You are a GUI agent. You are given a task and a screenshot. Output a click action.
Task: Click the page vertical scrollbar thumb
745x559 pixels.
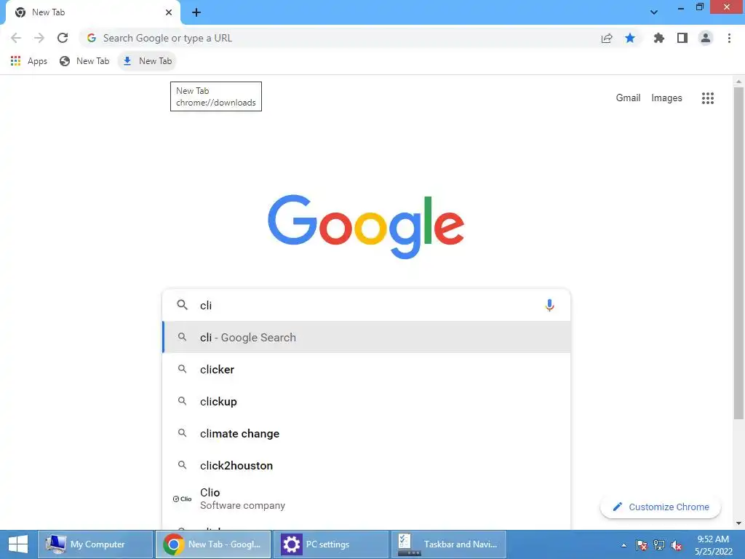pos(738,252)
